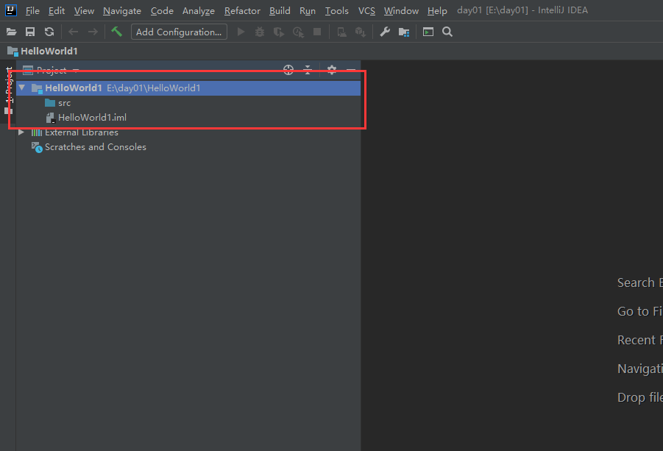Open the Run menu
Screen dimensions: 663x451
pyautogui.click(x=308, y=10)
